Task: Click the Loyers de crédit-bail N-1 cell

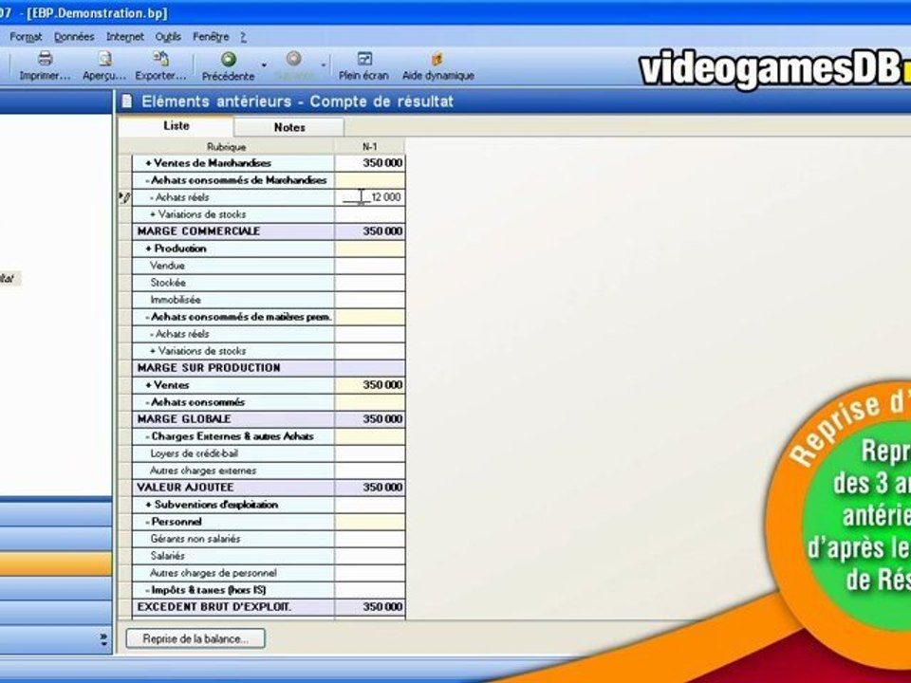Action: [x=370, y=453]
